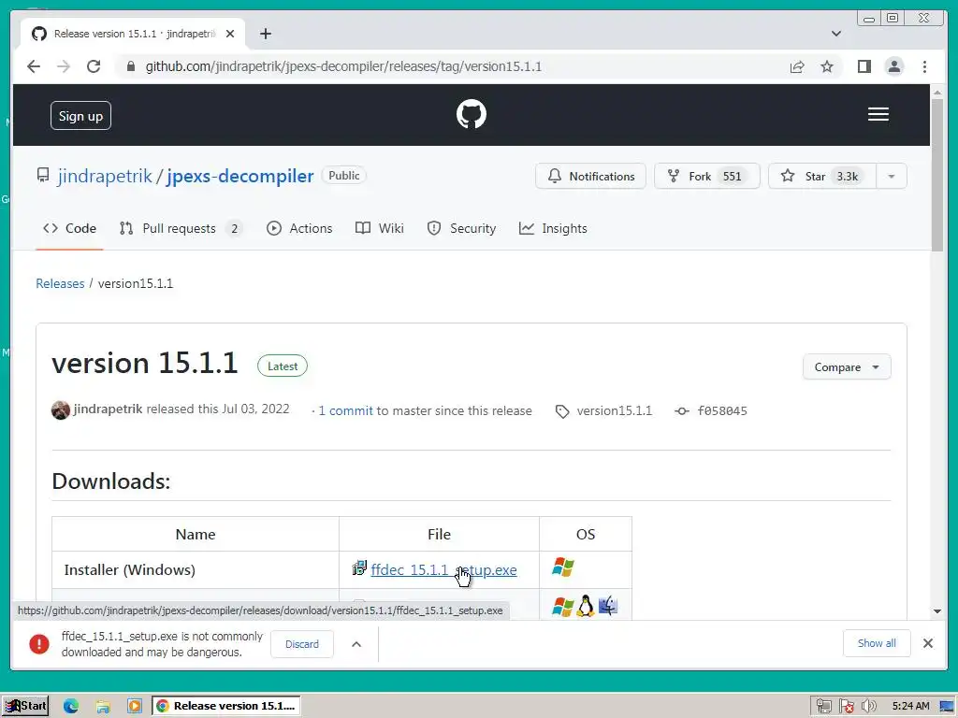
Task: Click scrollbar down arrow
Action: 937,611
